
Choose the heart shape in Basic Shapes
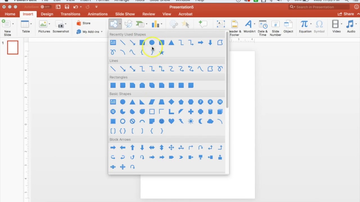point(171,121)
